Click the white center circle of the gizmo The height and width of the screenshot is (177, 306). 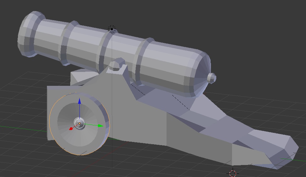coord(79,123)
